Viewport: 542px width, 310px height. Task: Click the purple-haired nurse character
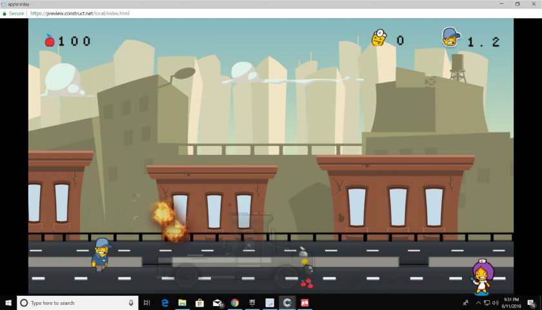coord(481,278)
